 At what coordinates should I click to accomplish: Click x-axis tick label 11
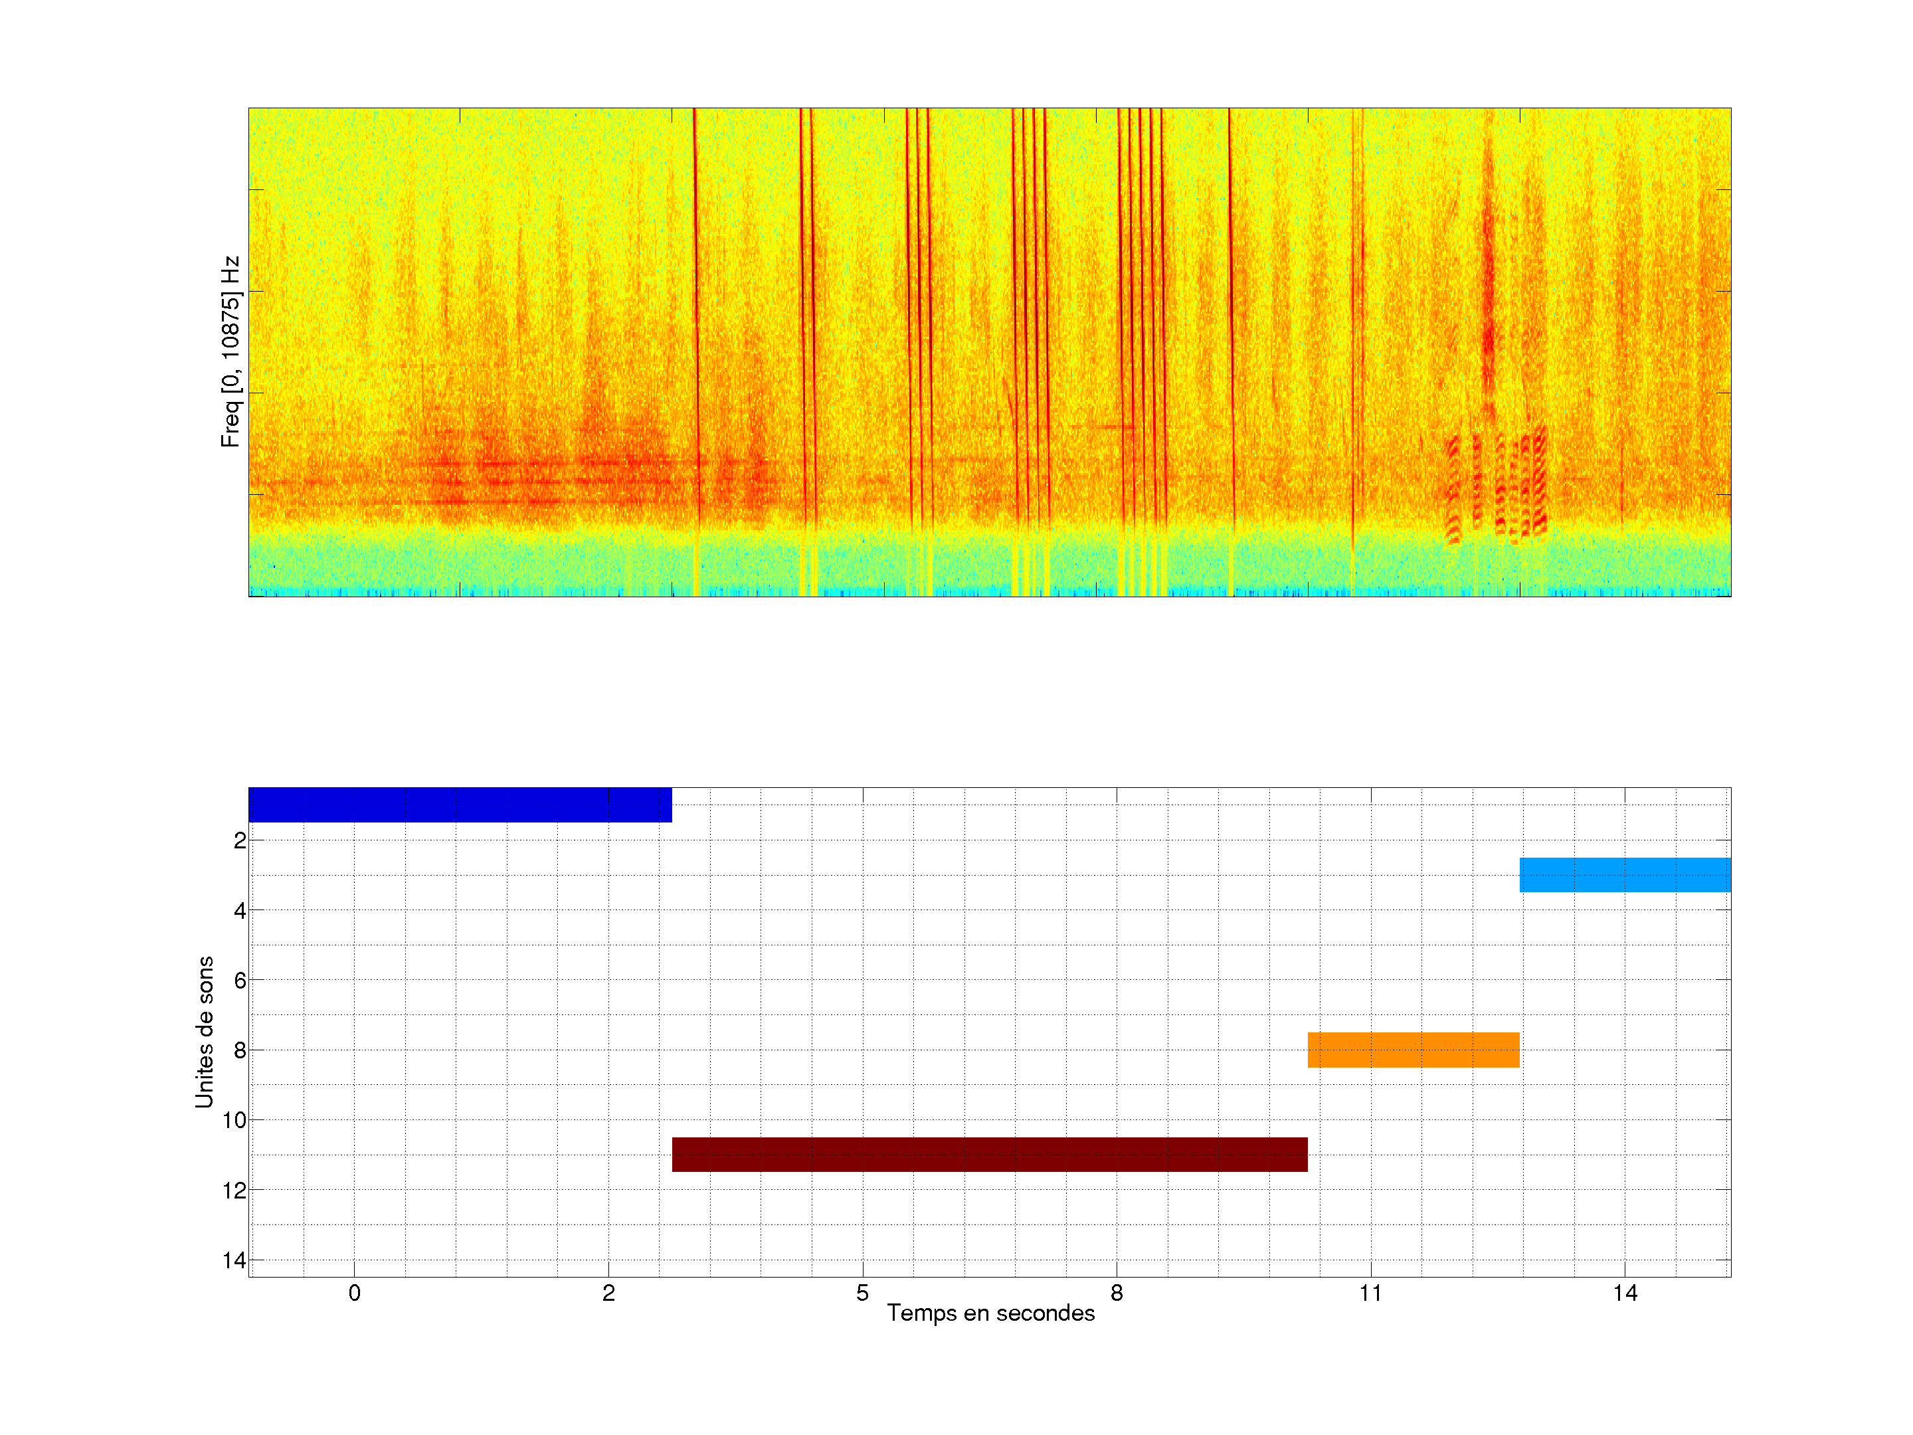click(1371, 1293)
